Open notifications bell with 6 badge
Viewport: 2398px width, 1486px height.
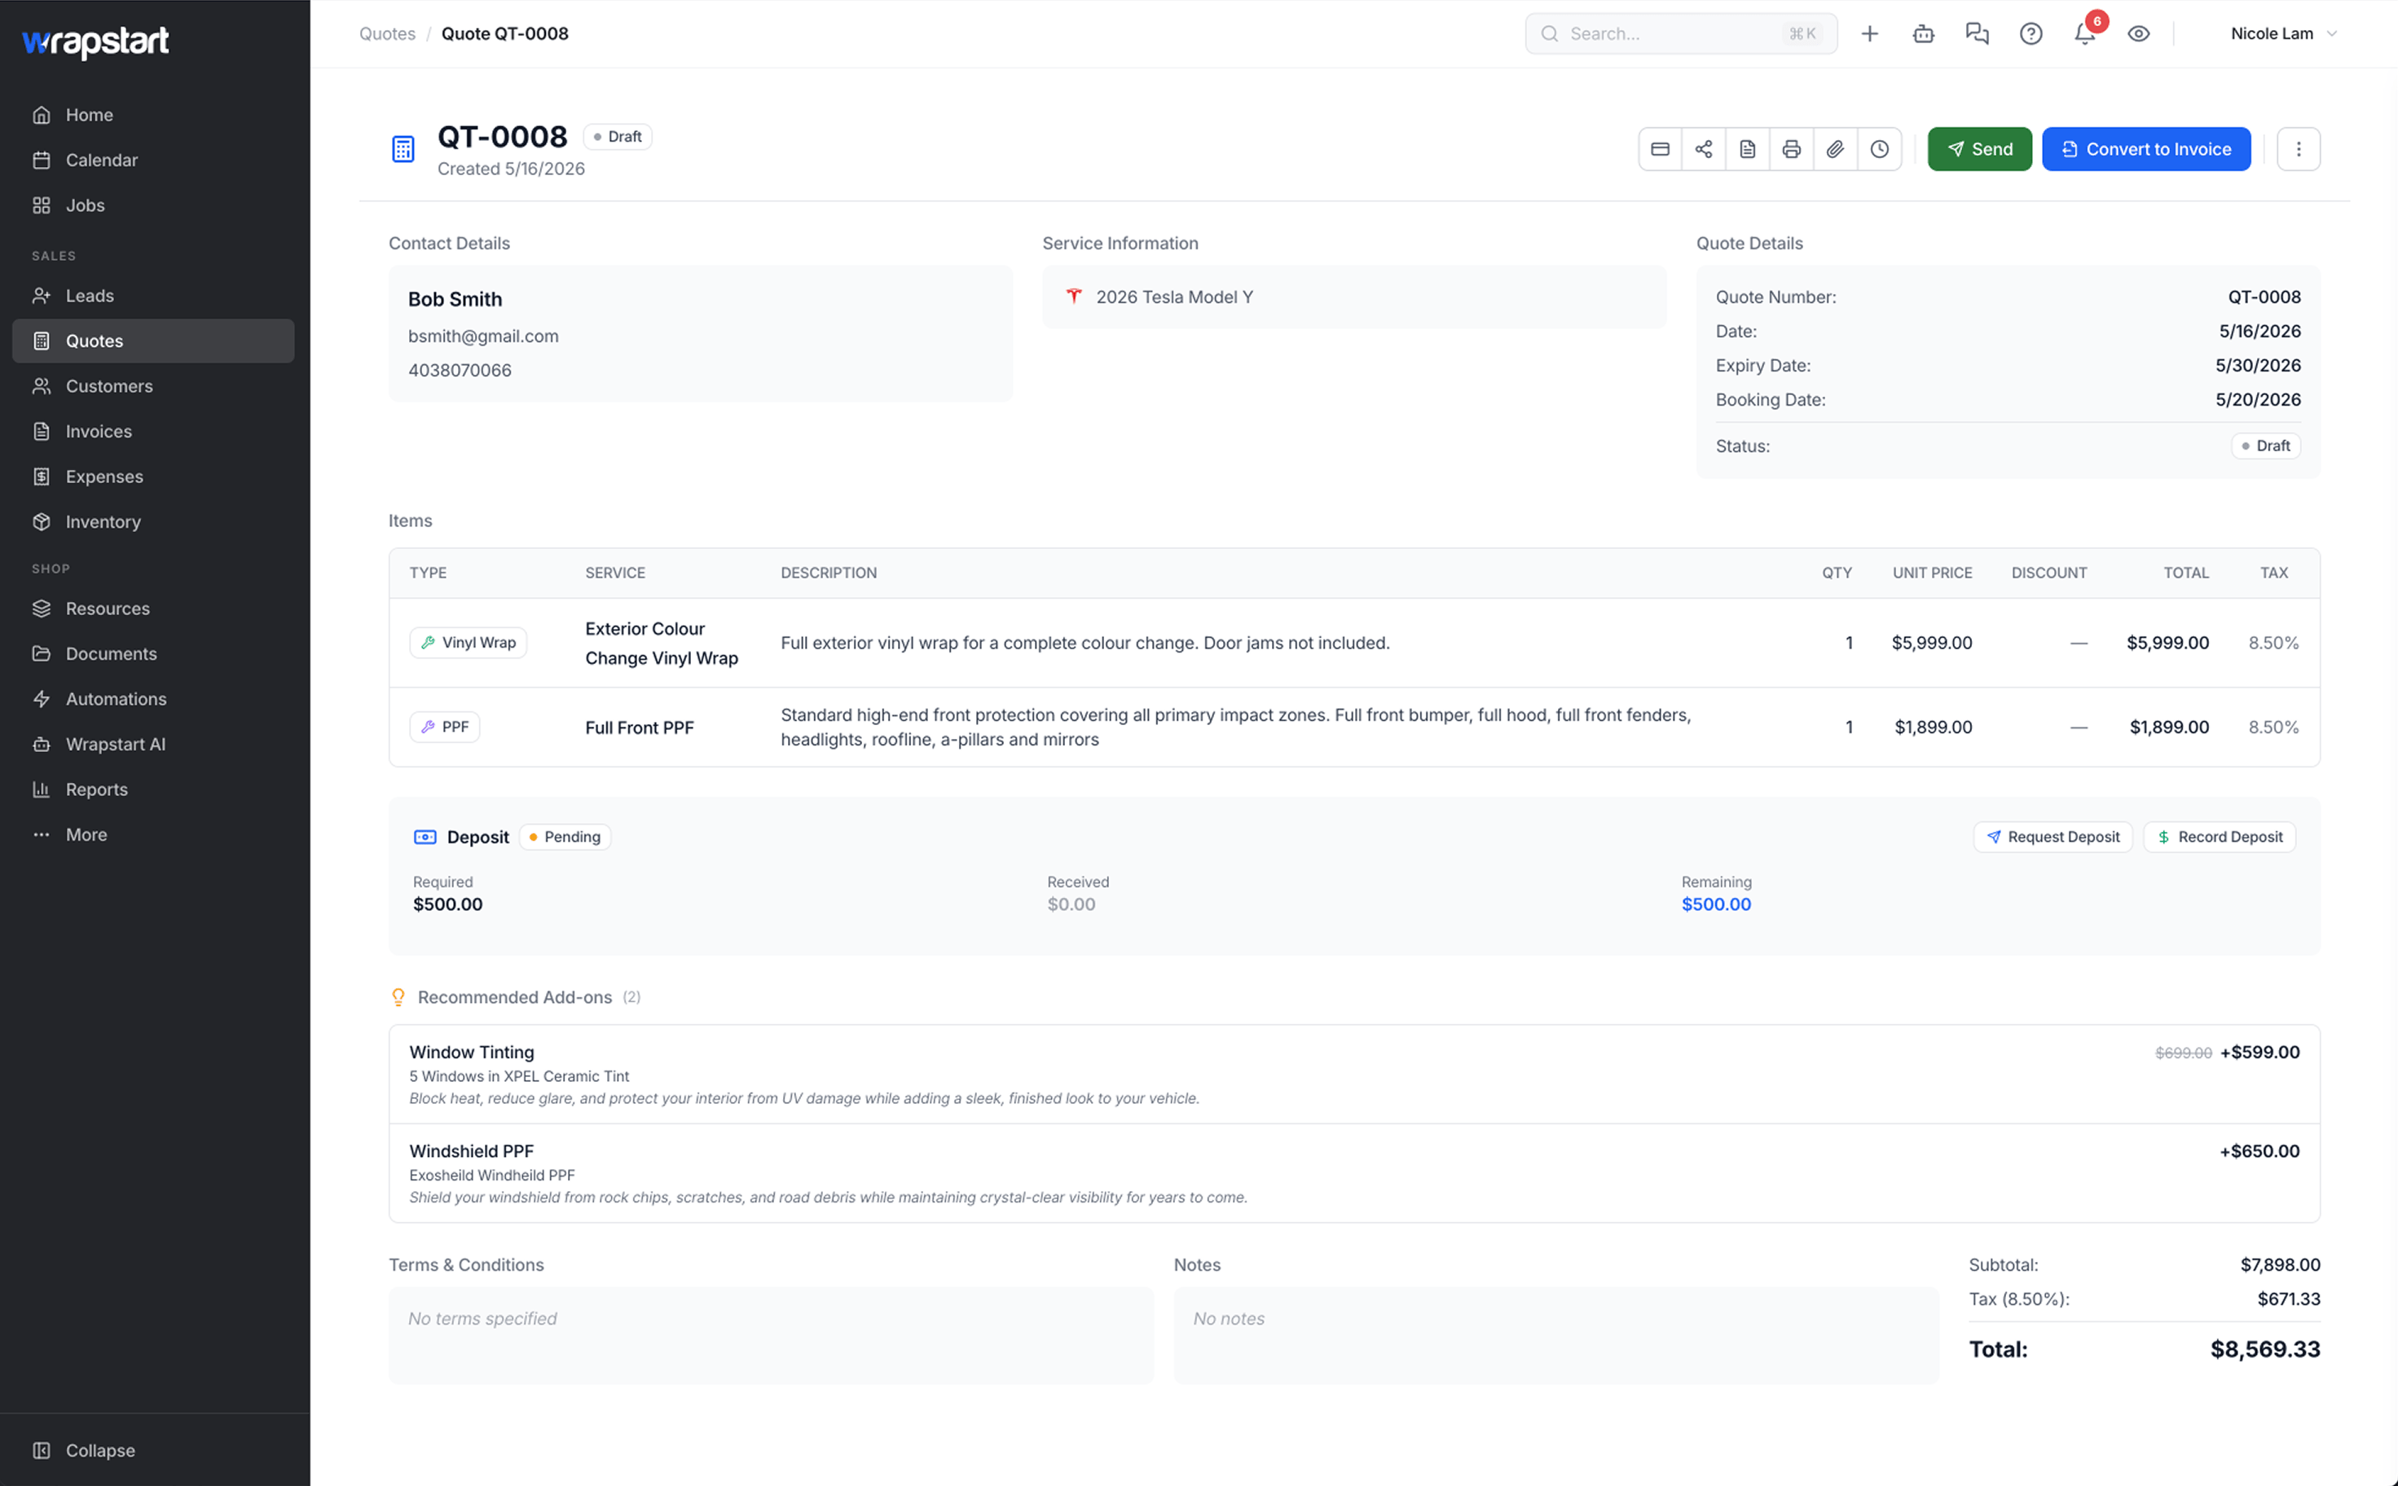[2084, 33]
